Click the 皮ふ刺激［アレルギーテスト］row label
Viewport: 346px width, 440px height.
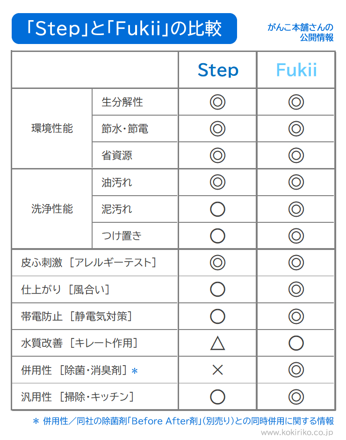point(89,263)
